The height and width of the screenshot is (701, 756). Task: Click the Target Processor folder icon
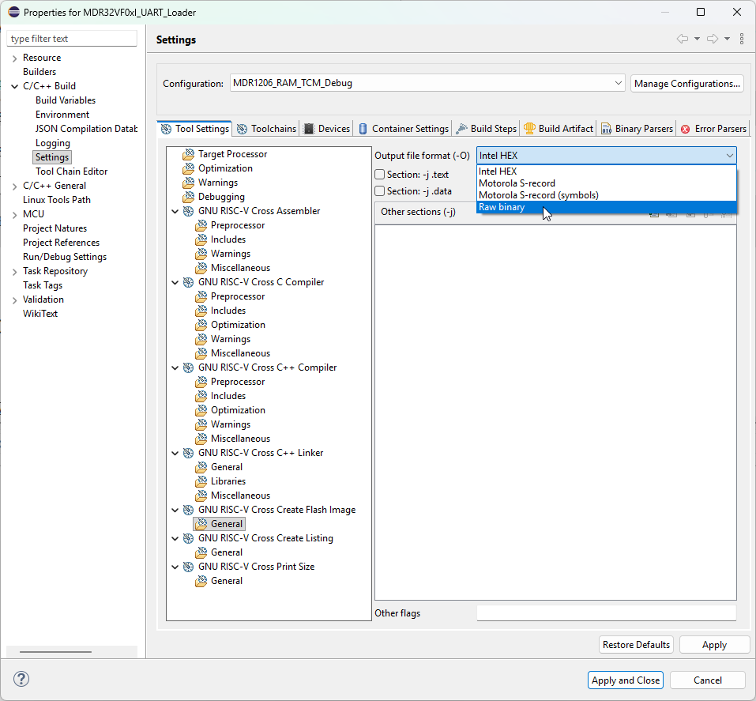tap(188, 154)
